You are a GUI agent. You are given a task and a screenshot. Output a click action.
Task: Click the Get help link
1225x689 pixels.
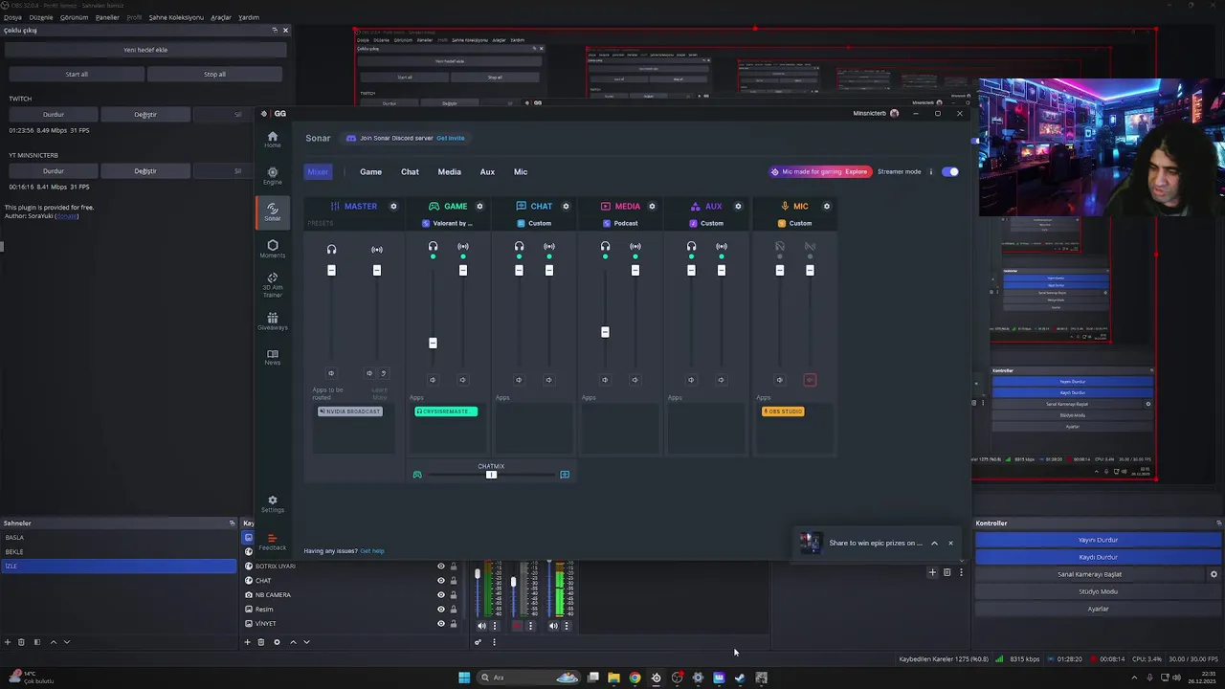pyautogui.click(x=371, y=551)
